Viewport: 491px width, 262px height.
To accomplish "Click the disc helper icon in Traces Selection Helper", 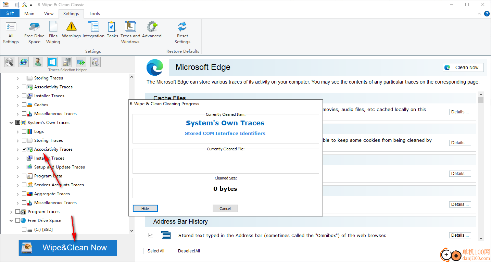I will pyautogui.click(x=9, y=62).
